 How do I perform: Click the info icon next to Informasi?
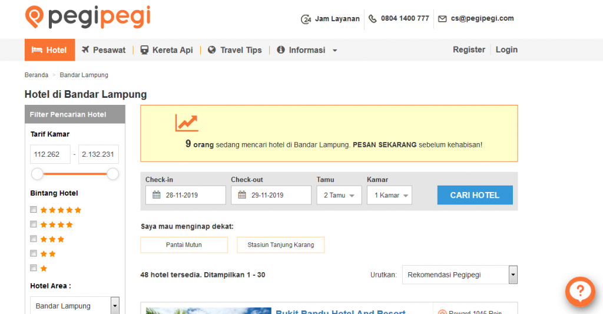click(281, 49)
